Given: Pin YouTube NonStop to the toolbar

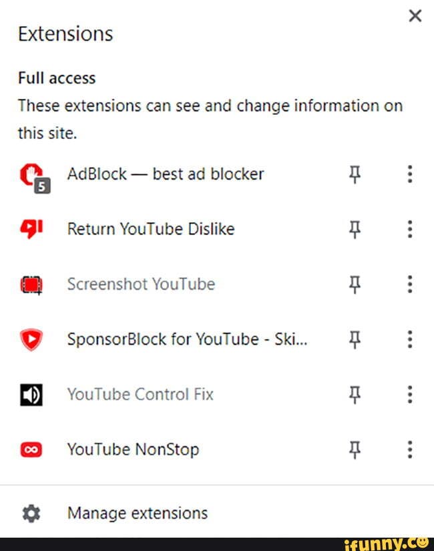Looking at the screenshot, I should click(x=355, y=449).
